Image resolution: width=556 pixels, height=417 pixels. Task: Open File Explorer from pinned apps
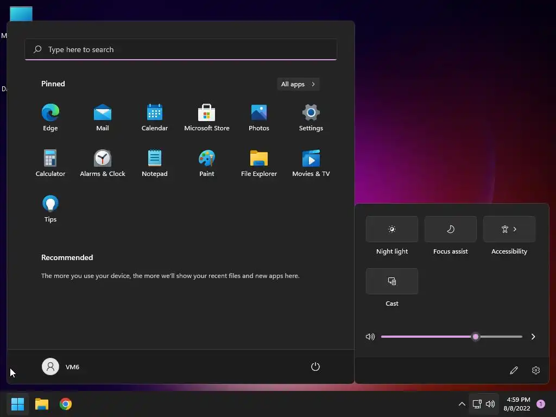[259, 163]
